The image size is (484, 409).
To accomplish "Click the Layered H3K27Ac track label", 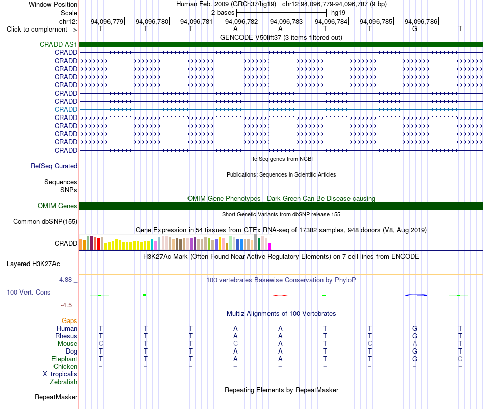I will 33,264.
